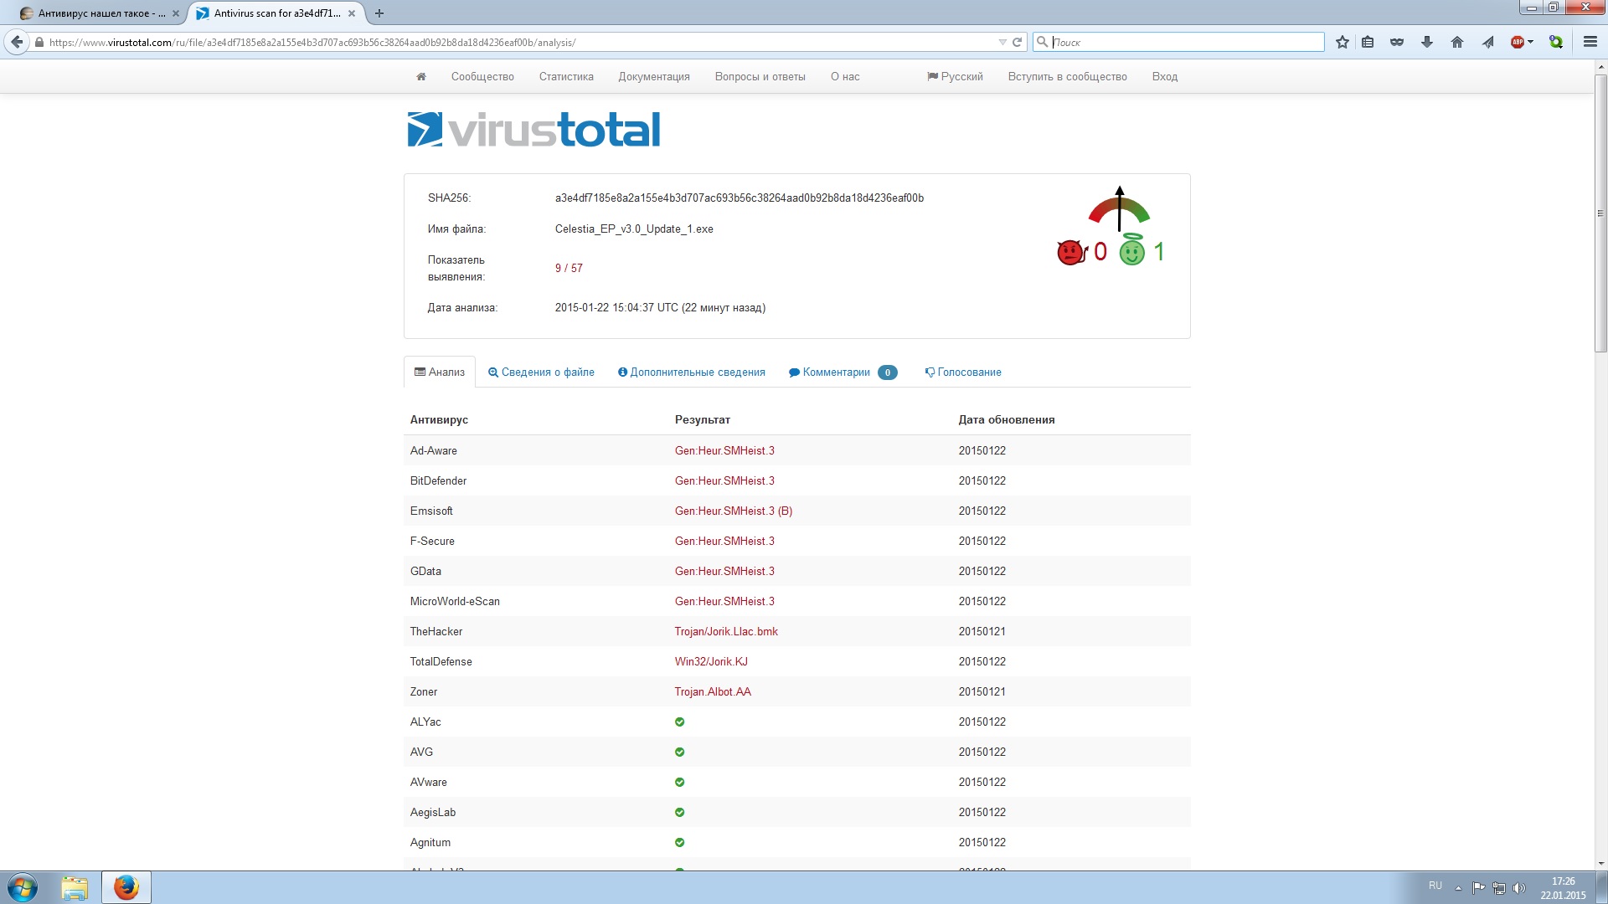Screen dimensions: 1608x904
Task: Click the address bar URL
Action: click(312, 42)
